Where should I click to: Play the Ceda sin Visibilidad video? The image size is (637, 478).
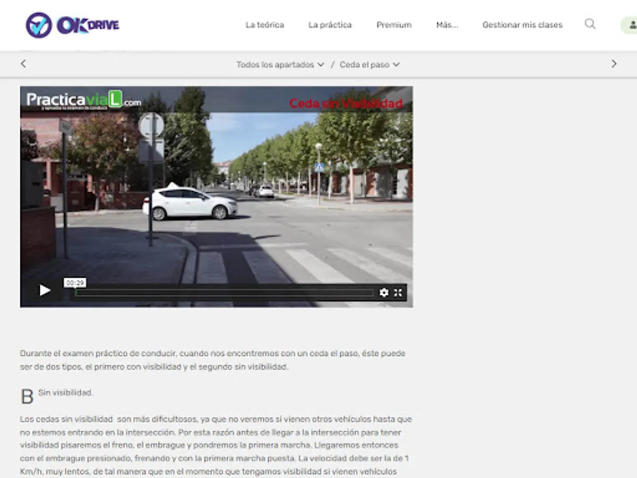[x=45, y=291]
